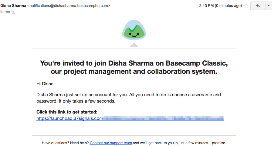Open the 'Contact our support team' link
This screenshot has height=146, width=274.
[111, 143]
